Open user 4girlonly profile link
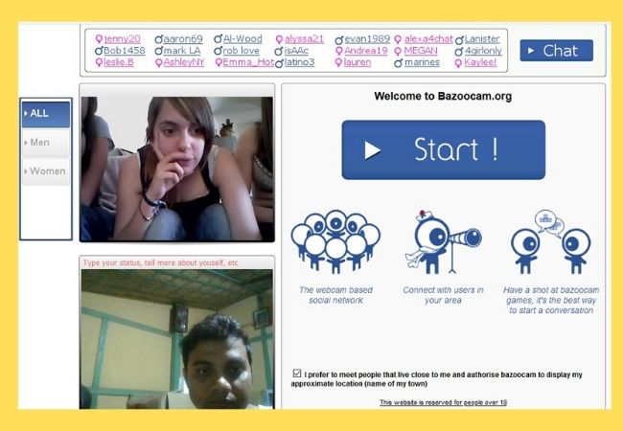This screenshot has width=623, height=431. pyautogui.click(x=483, y=51)
